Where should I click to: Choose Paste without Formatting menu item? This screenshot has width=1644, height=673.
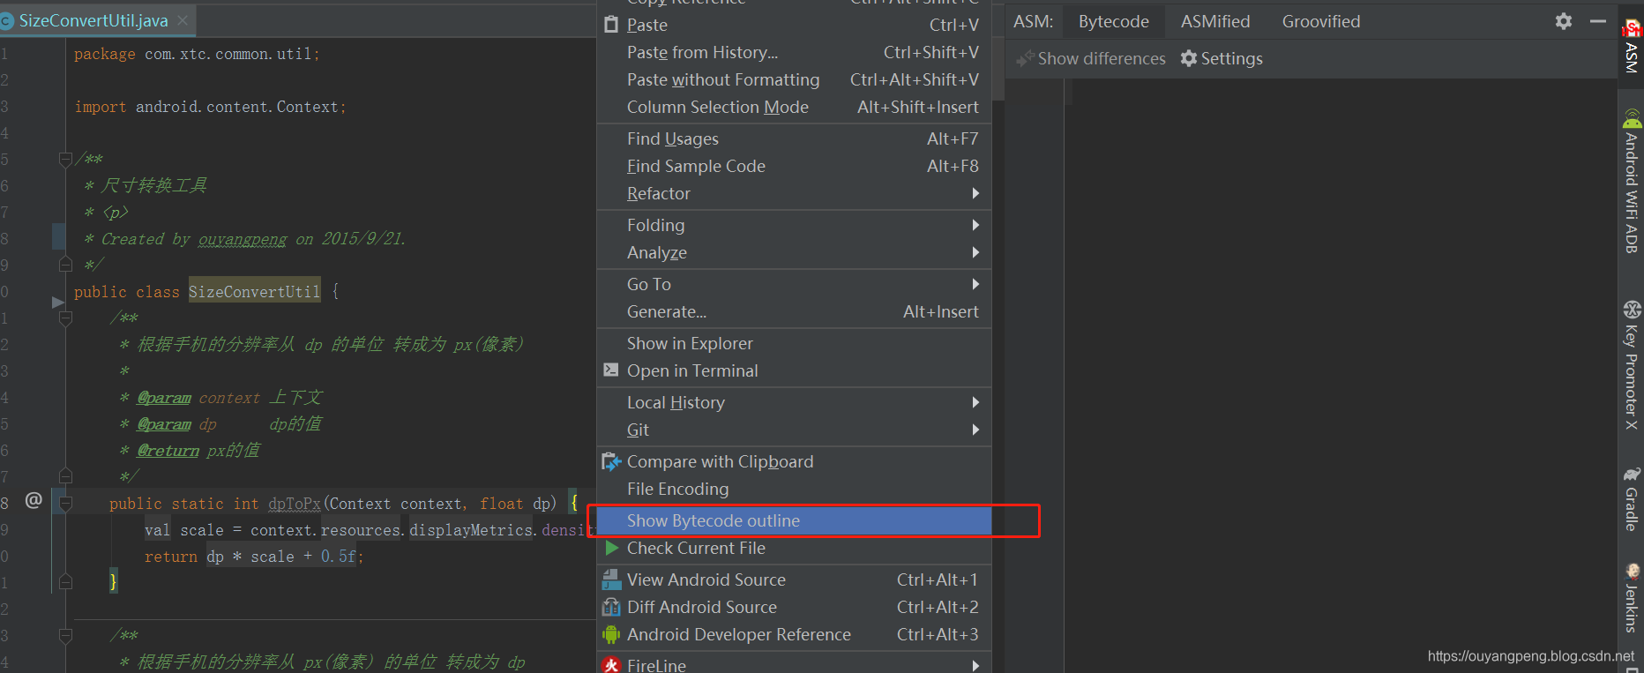coord(794,79)
